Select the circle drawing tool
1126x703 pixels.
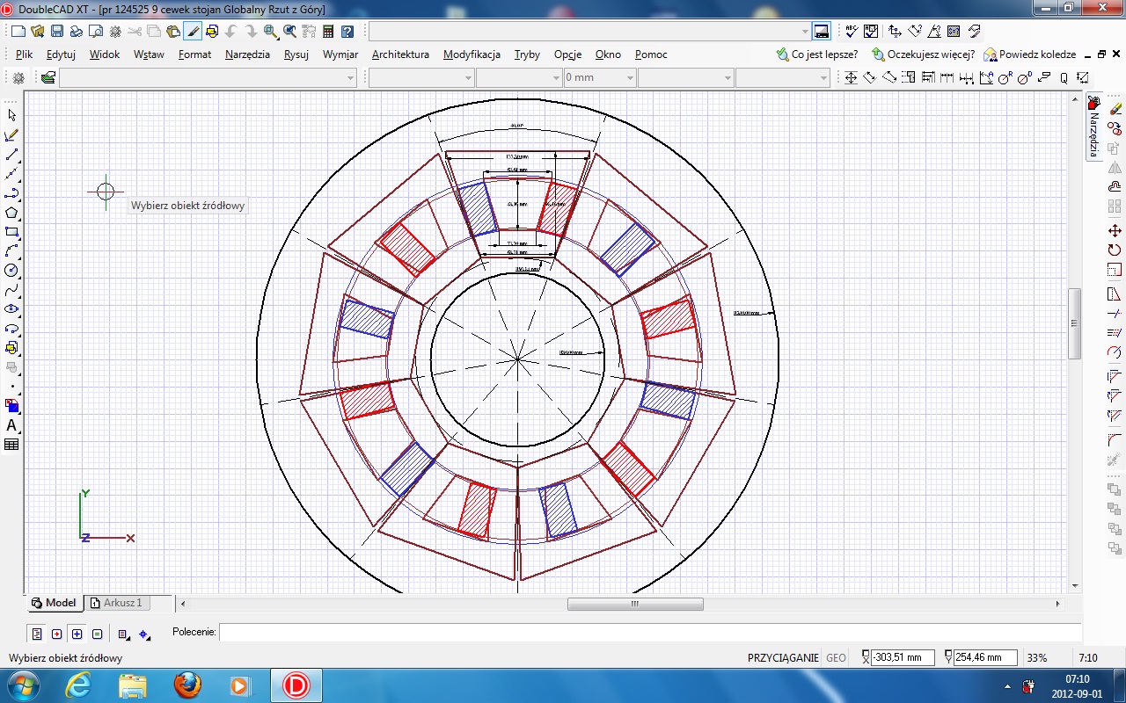coord(11,271)
